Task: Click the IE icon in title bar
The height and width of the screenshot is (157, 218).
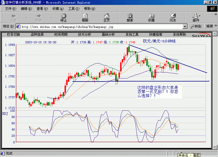Action: [2, 2]
